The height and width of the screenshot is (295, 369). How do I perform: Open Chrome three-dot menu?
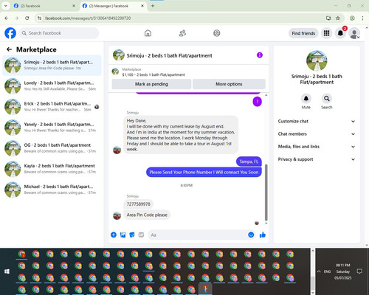click(362, 18)
